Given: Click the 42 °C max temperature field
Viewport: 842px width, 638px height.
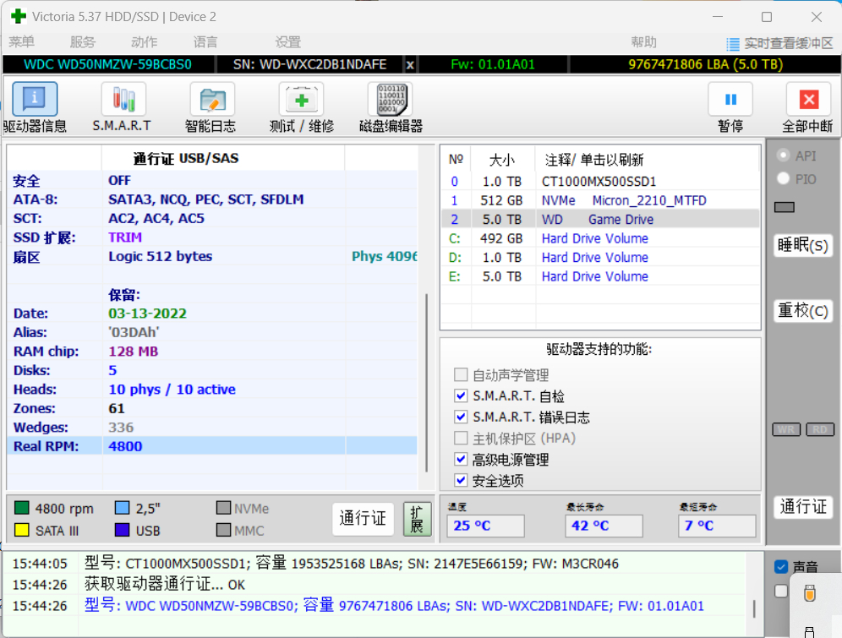Looking at the screenshot, I should 604,526.
